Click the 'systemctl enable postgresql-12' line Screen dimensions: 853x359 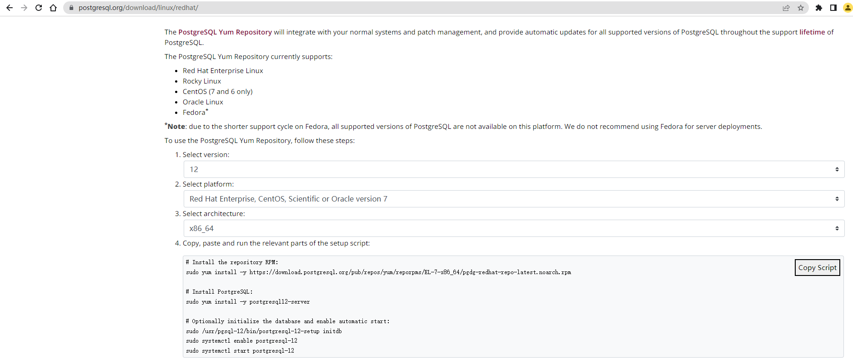pos(241,341)
